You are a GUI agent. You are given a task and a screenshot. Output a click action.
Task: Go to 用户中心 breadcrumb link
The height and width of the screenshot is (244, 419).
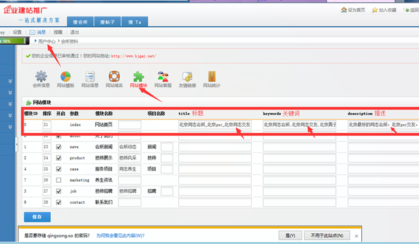[47, 41]
